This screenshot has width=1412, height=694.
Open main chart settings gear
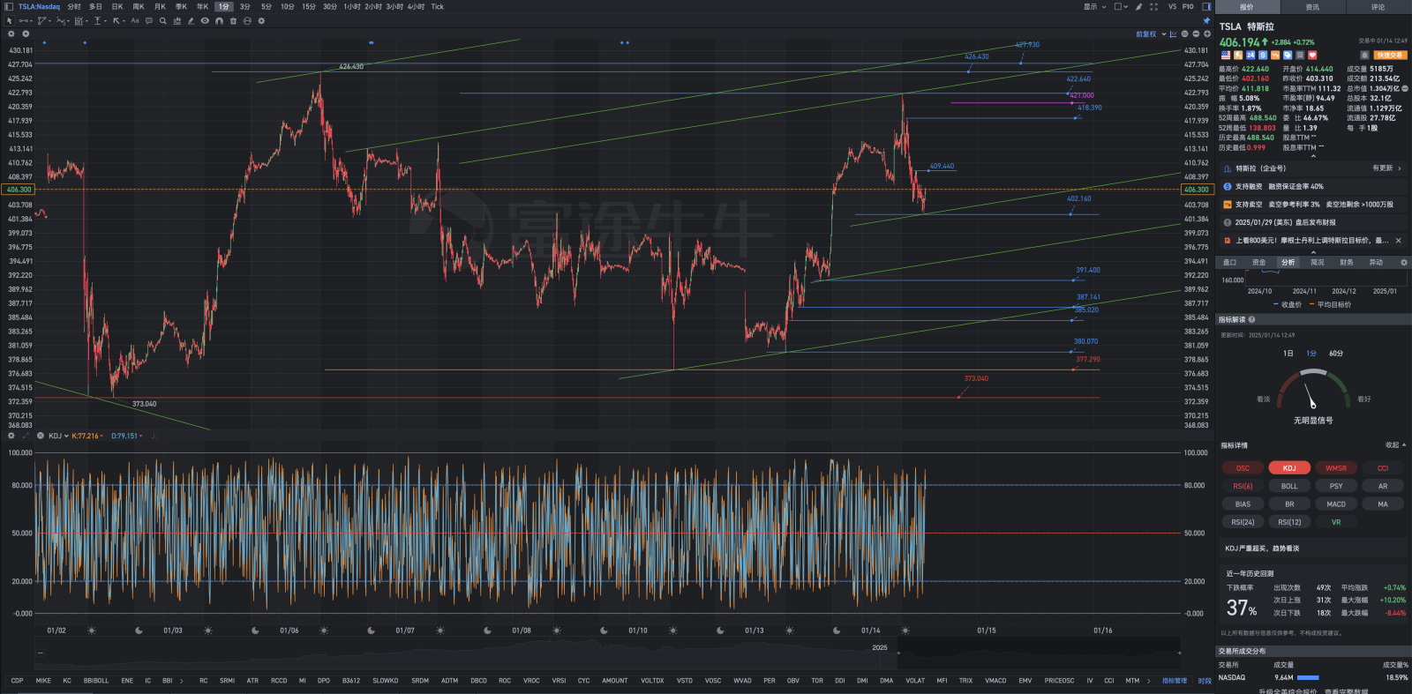tap(11, 34)
